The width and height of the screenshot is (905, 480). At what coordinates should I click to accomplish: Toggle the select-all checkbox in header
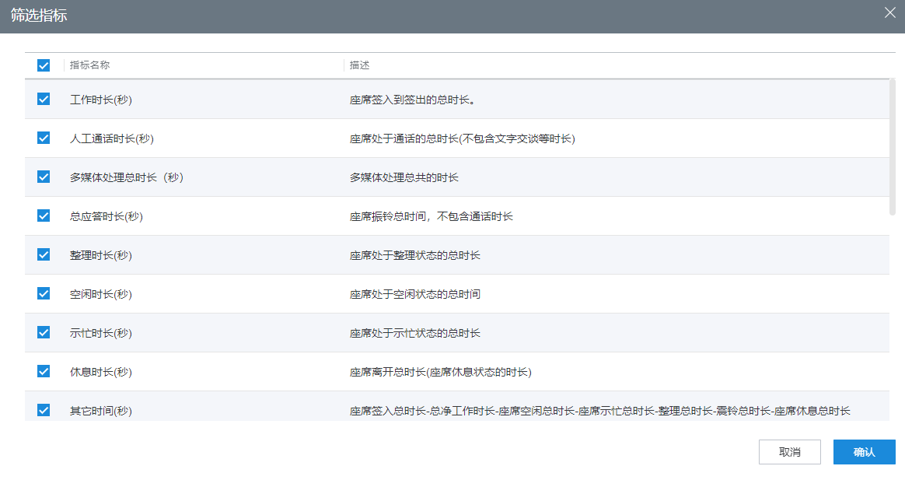pyautogui.click(x=44, y=65)
